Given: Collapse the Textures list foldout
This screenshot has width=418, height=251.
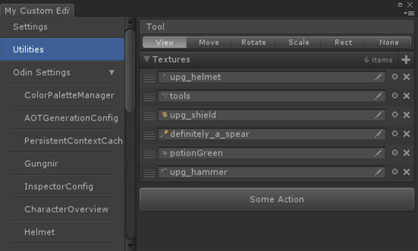Looking at the screenshot, I should [x=146, y=60].
